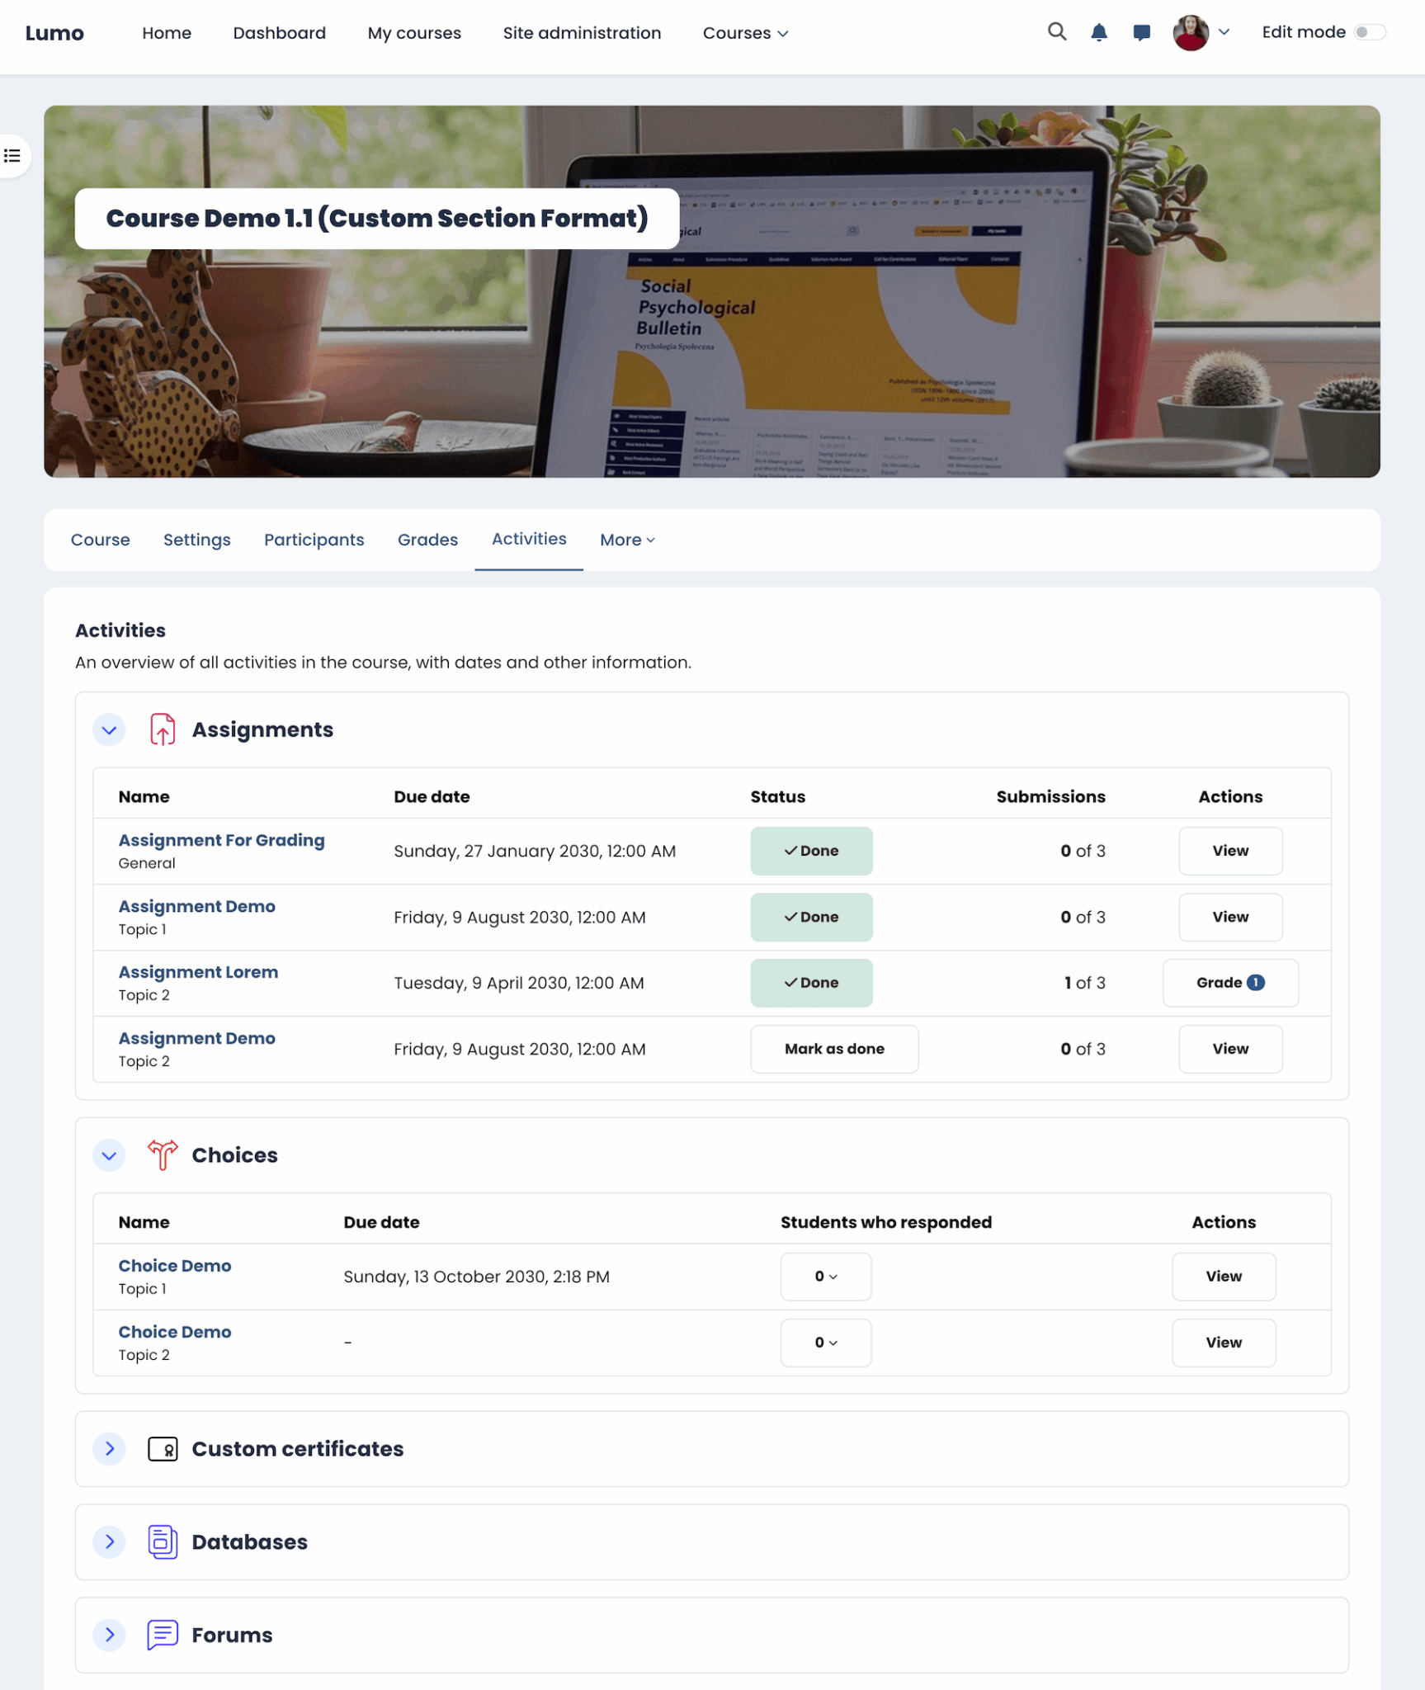Click the Assignments upload icon
Viewport: 1425px width, 1690px height.
pos(162,729)
